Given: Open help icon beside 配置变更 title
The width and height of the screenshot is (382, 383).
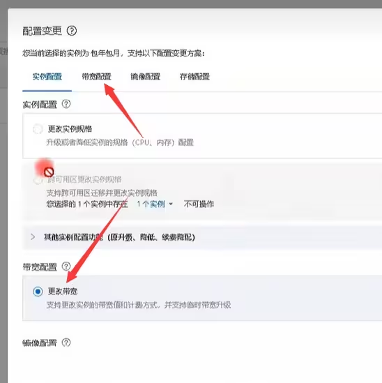Looking at the screenshot, I should (x=72, y=31).
